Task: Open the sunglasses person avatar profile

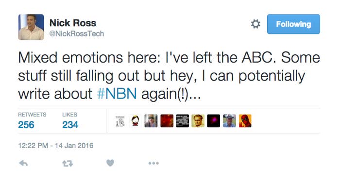Action: 151,121
